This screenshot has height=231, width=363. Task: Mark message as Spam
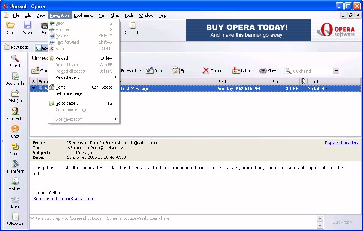point(181,71)
